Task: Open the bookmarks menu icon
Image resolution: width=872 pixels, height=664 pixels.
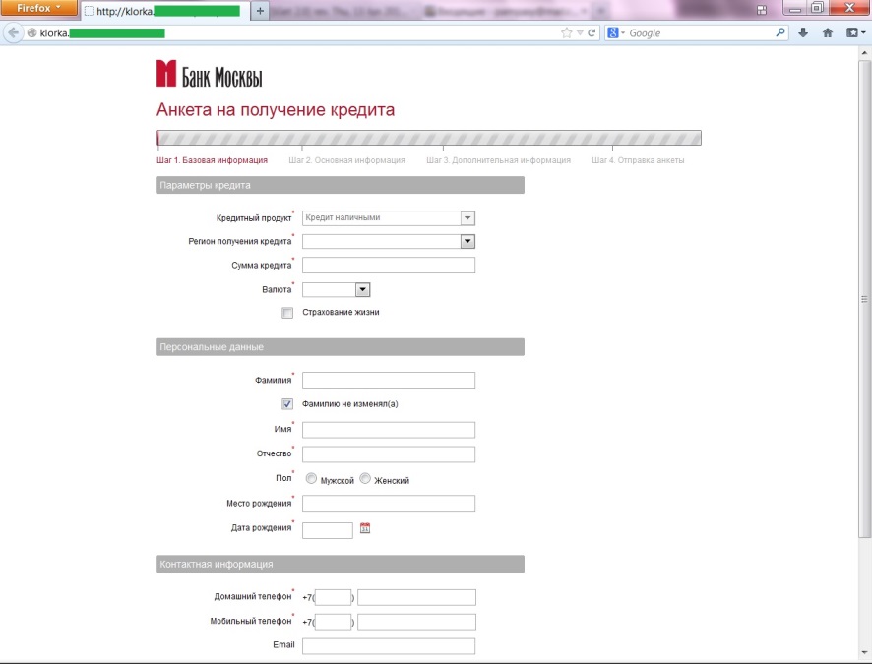Action: 855,32
